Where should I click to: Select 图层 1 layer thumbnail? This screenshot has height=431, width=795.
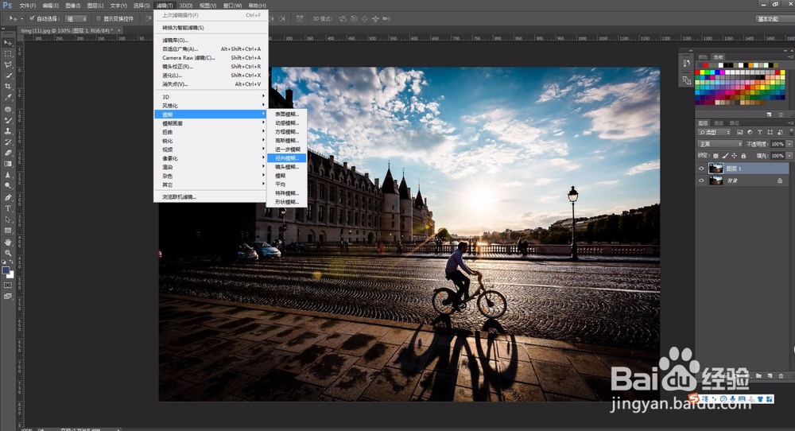715,169
